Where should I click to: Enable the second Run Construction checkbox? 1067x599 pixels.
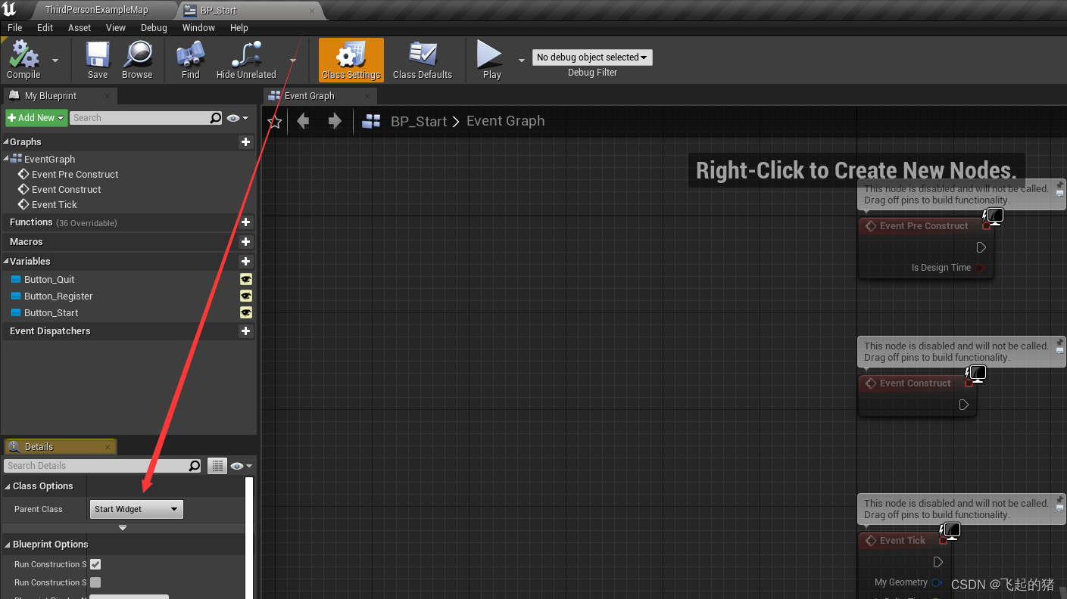tap(95, 582)
